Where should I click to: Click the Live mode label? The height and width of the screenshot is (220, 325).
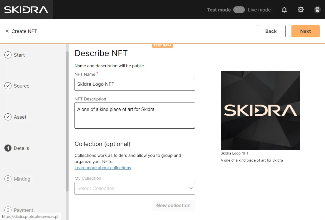point(259,10)
